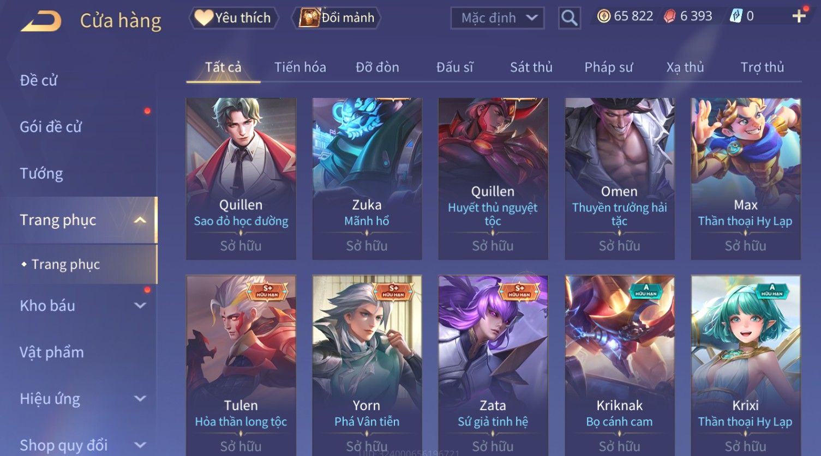This screenshot has height=456, width=821.
Task: Click the gold coin balance icon
Action: (603, 16)
